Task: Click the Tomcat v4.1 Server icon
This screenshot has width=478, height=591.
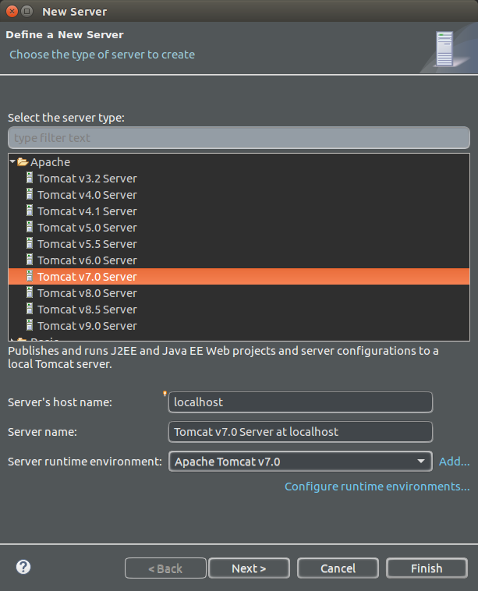Action: coord(30,211)
